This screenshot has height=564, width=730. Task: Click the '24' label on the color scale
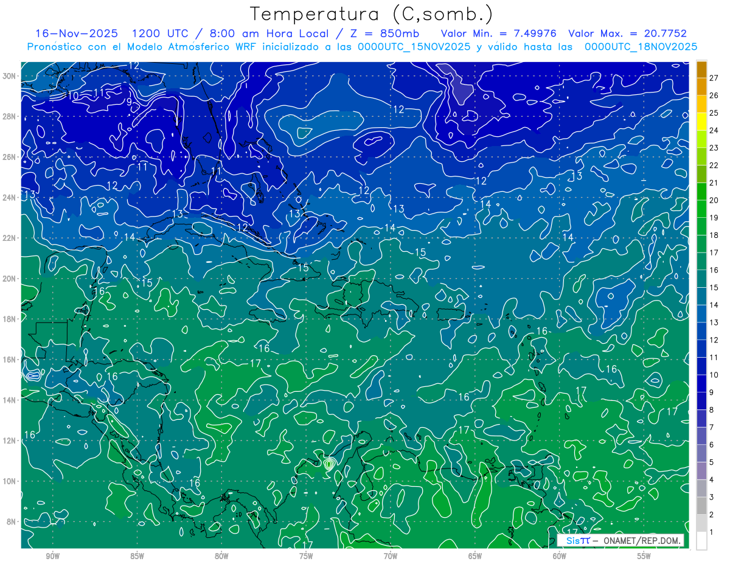click(x=714, y=130)
